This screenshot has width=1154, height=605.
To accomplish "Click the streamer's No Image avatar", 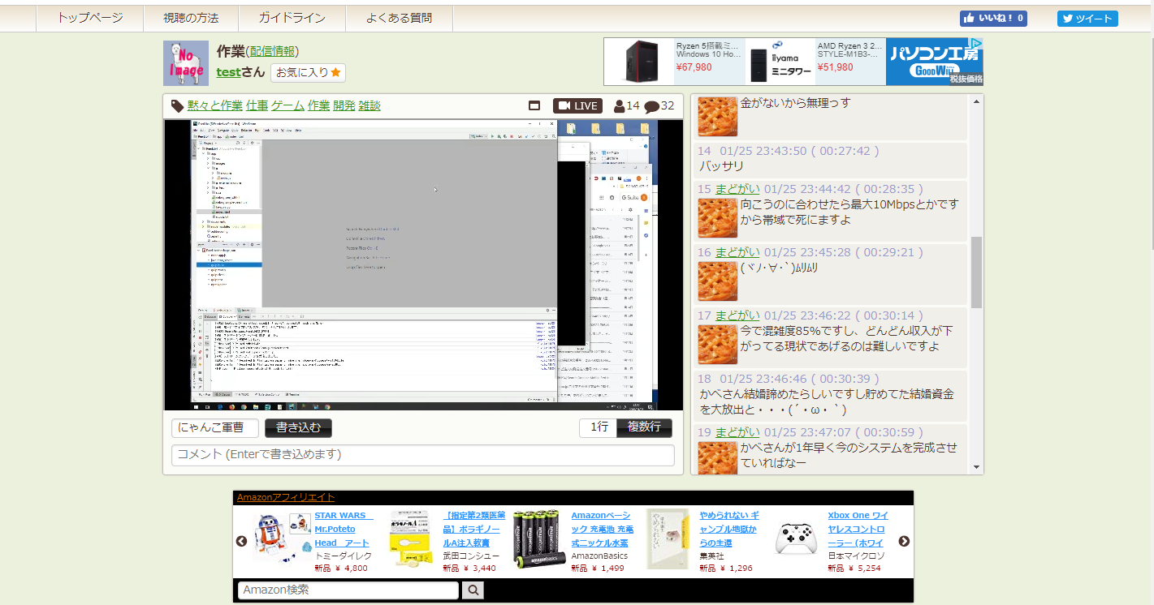I will tap(186, 63).
